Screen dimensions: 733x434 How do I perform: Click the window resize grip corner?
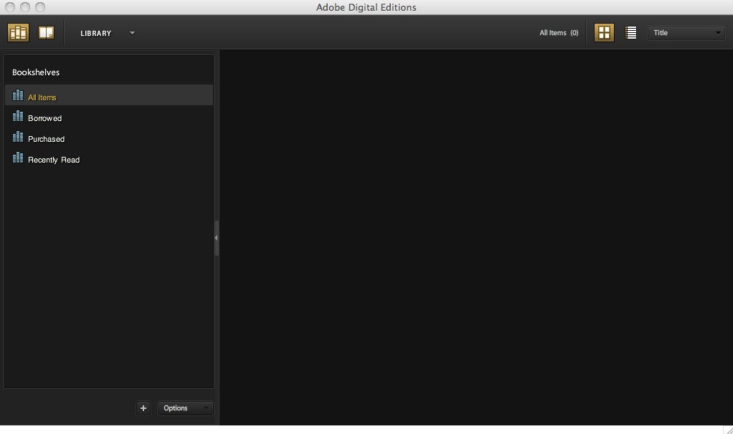pyautogui.click(x=728, y=430)
